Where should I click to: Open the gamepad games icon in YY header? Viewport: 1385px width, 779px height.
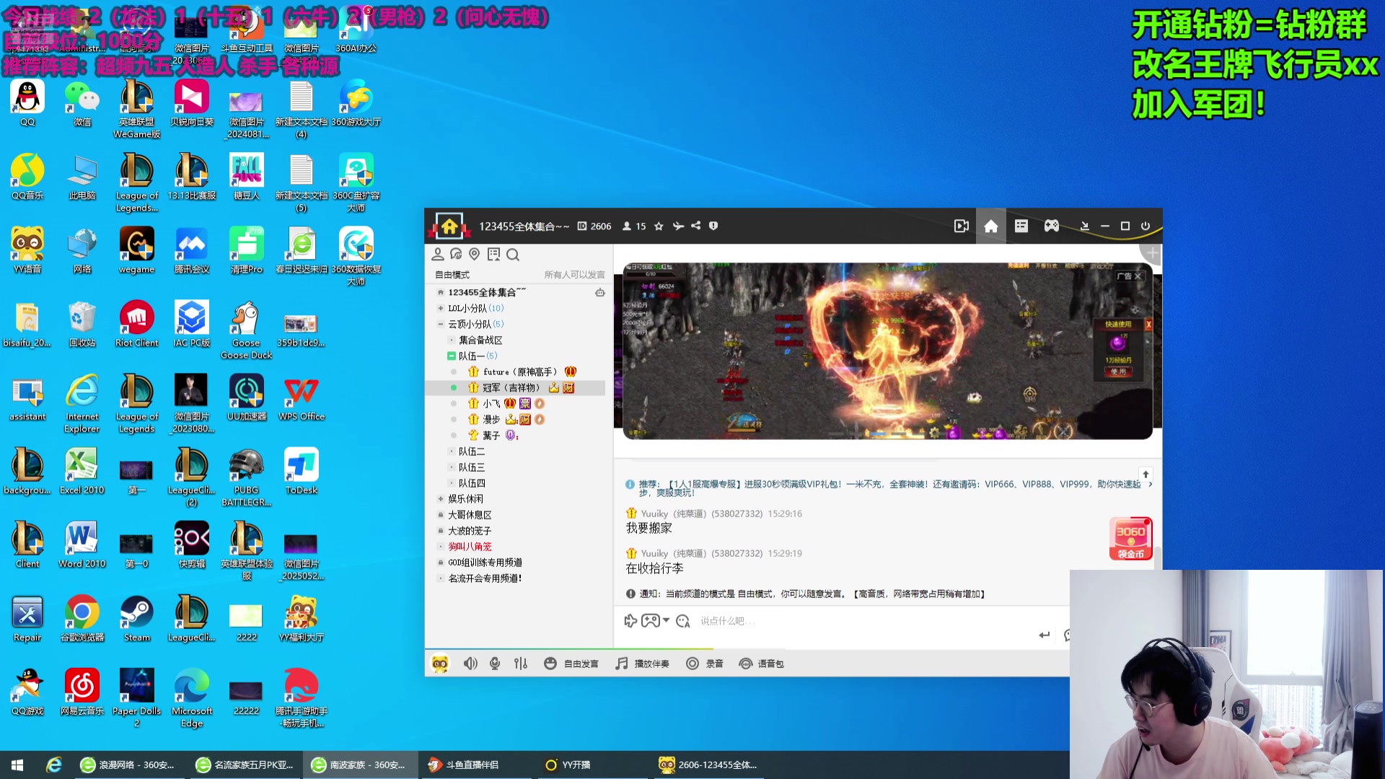pos(1052,226)
